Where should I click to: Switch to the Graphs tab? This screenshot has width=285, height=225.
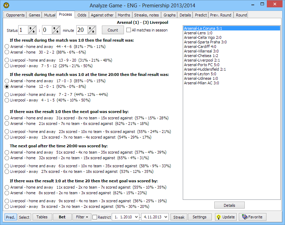tap(169, 15)
